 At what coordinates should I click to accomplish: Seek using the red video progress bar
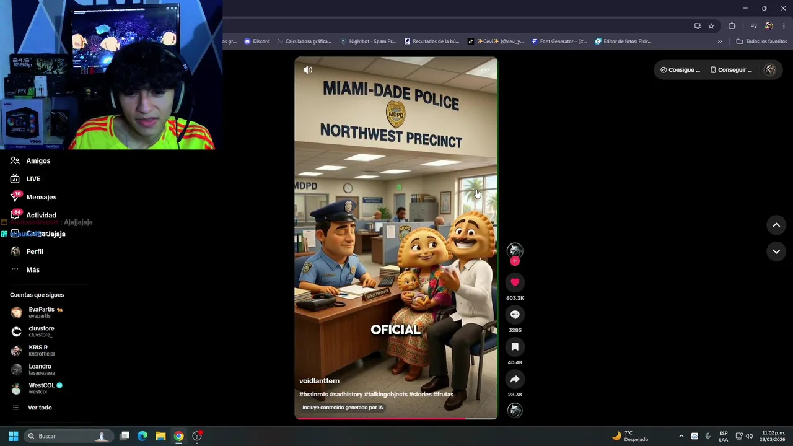coord(396,419)
